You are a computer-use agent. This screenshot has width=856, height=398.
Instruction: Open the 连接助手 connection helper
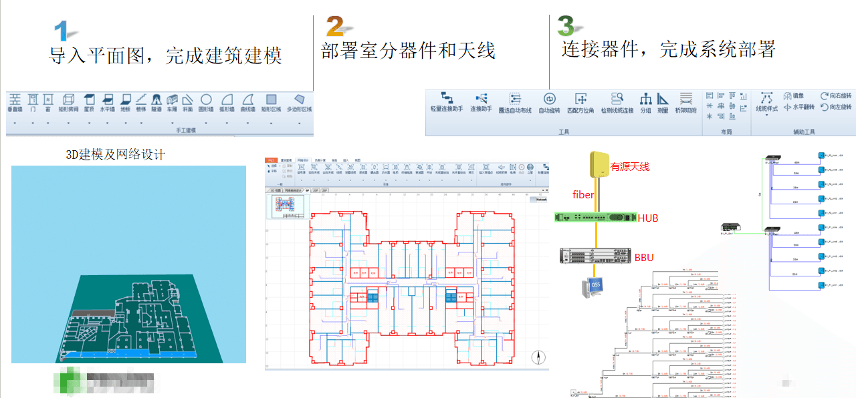481,102
